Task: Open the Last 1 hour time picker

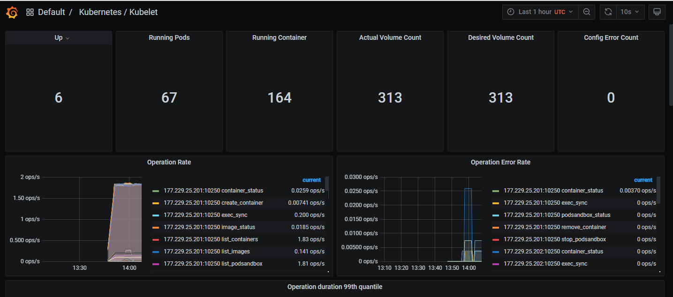Action: [540, 12]
